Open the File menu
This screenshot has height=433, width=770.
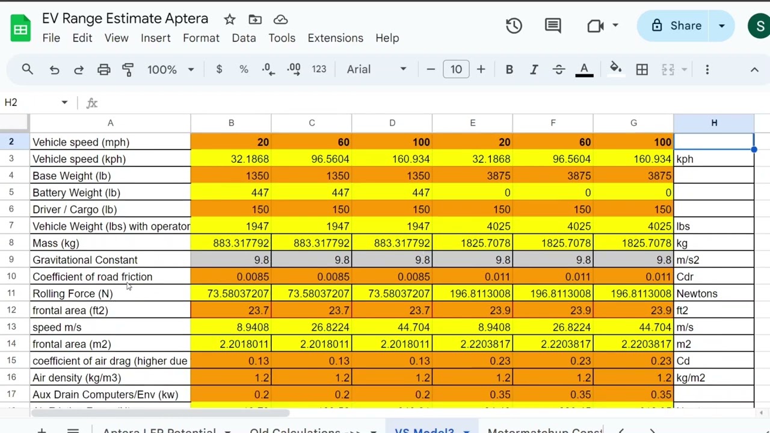(51, 38)
